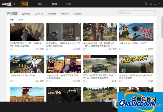Switch to 数据 top tab

tap(54, 4)
